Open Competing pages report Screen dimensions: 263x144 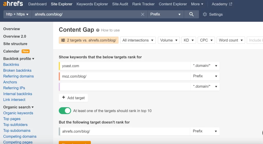(x=18, y=142)
